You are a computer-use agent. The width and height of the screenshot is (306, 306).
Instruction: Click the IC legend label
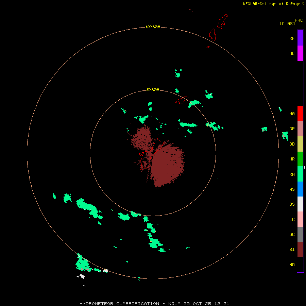292,220
